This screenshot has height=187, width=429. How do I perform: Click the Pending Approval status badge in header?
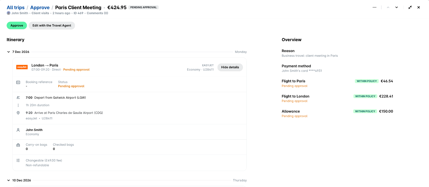(x=144, y=7)
